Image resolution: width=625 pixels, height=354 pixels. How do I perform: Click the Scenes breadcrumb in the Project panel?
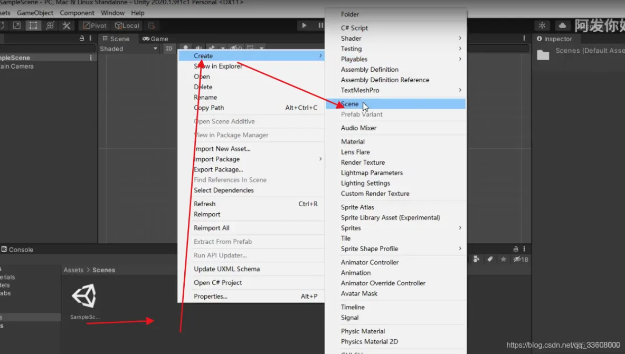pyautogui.click(x=103, y=270)
